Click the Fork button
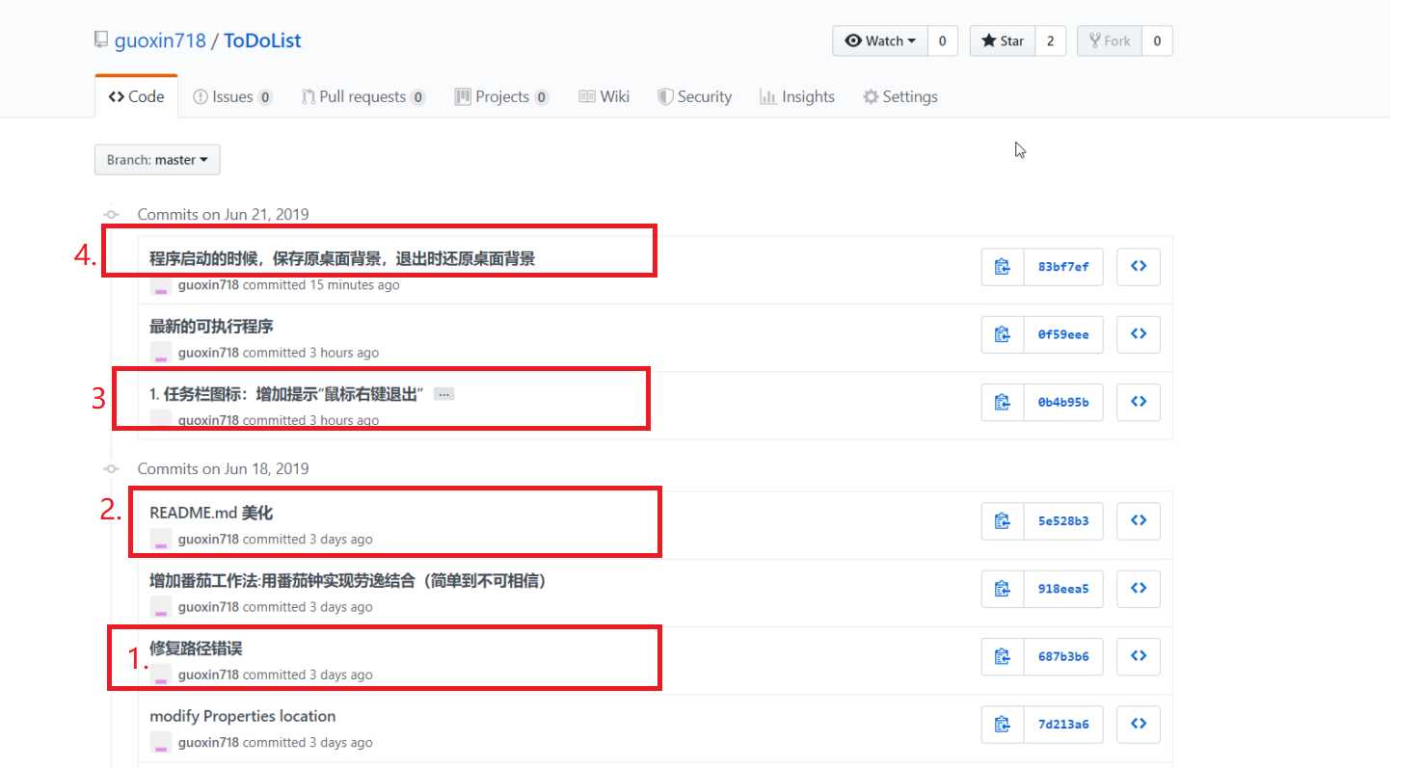Screen dimensions: 1422x768 click(1110, 40)
